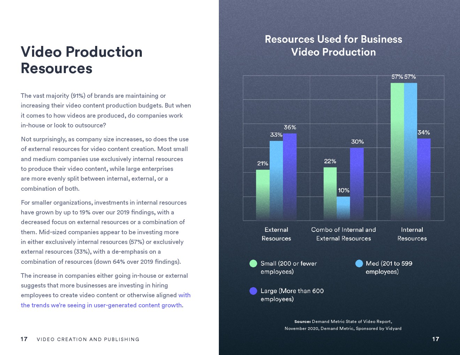Select the green 57% Internal Resources bar
Viewport: 460px width, 355px height.
point(397,151)
